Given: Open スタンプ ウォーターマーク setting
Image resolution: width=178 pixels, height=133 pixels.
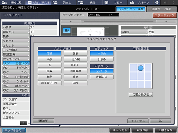Looking at the screenshot, I should tap(16, 82).
